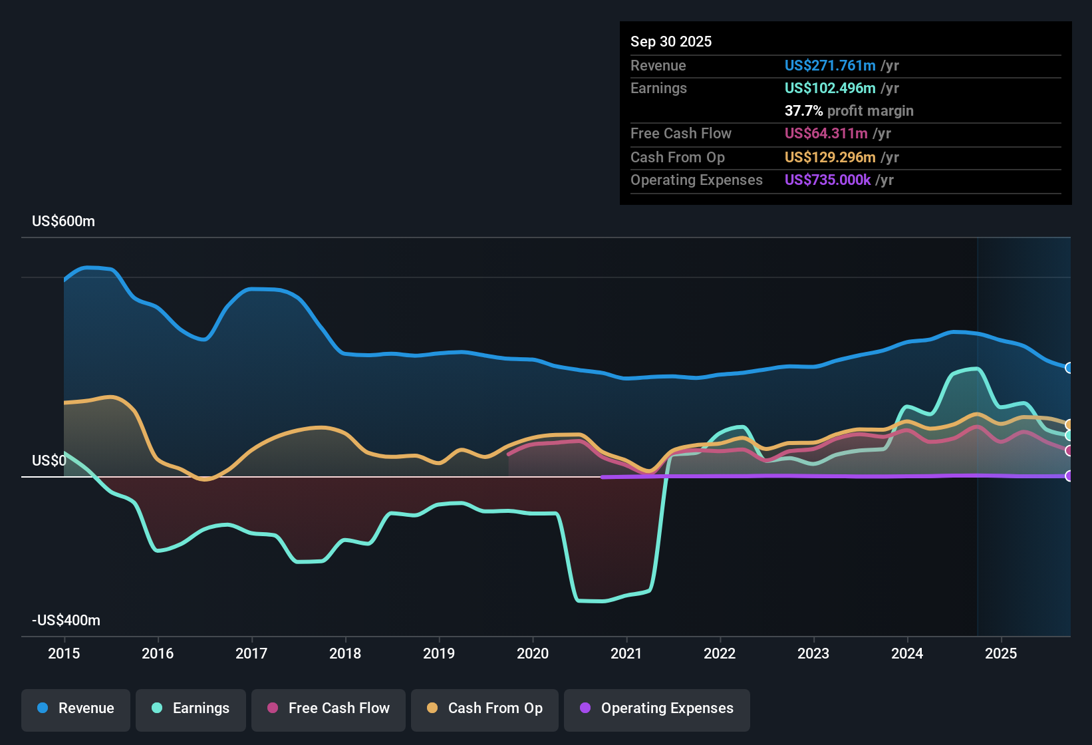Click the 2020 label on the time axis
The width and height of the screenshot is (1092, 745).
(x=533, y=654)
